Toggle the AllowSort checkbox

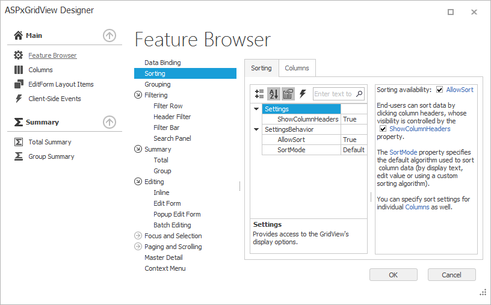click(x=440, y=90)
